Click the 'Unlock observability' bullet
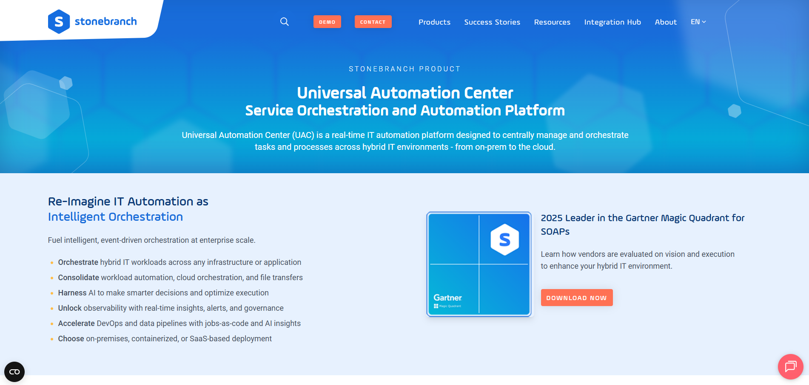This screenshot has height=385, width=809. [x=171, y=308]
